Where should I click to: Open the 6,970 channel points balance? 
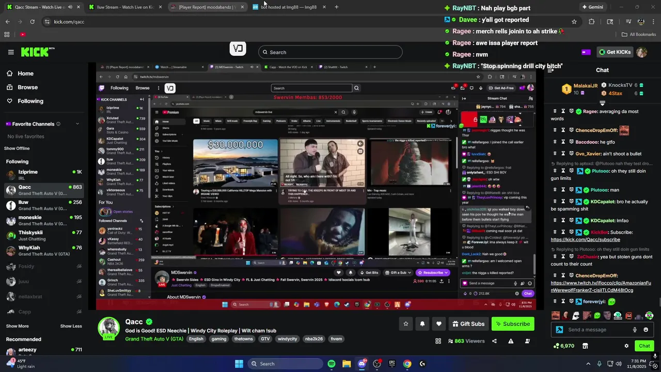[563, 346]
